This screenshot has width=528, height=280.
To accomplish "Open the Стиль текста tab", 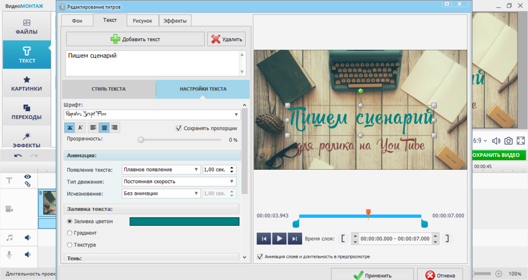I will (x=109, y=89).
